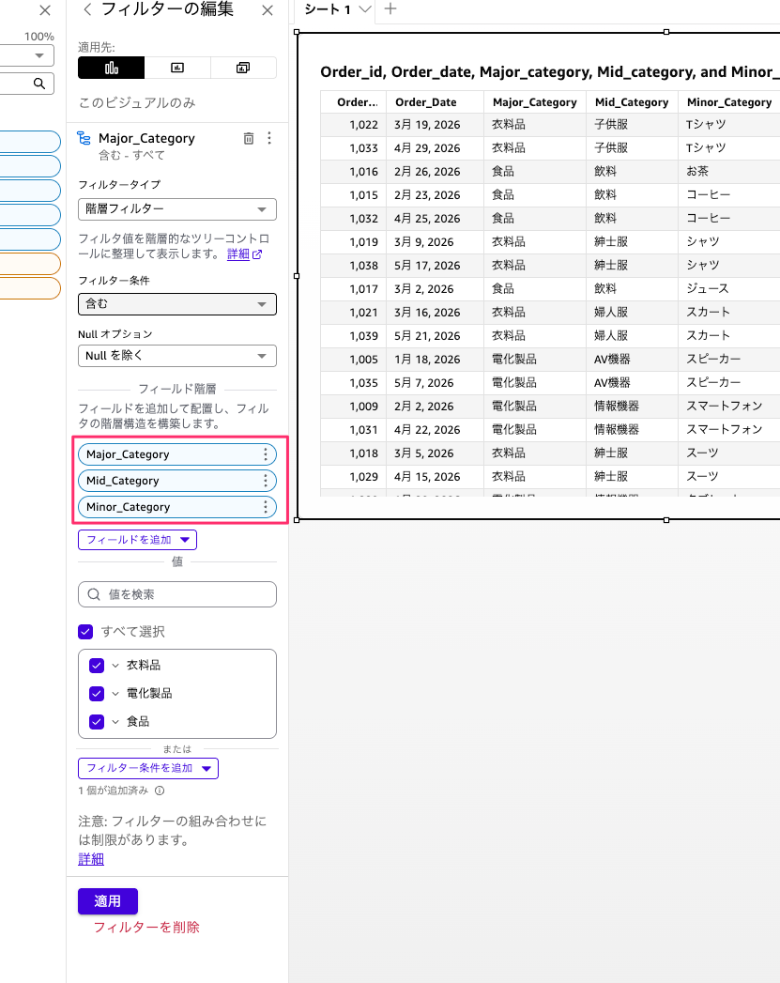Expand the 食品 tree node
The width and height of the screenshot is (780, 983).
coord(115,722)
